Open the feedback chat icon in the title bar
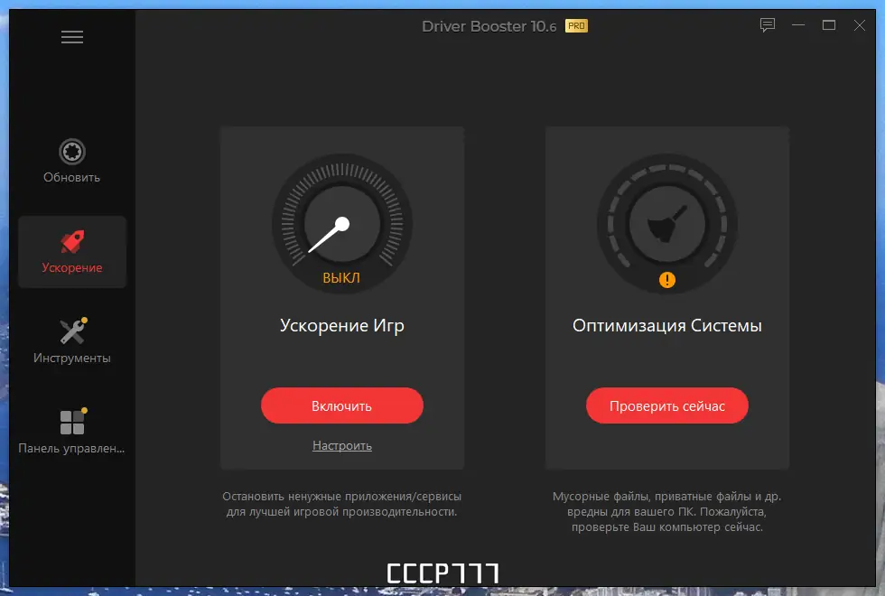The height and width of the screenshot is (596, 885). click(x=768, y=25)
